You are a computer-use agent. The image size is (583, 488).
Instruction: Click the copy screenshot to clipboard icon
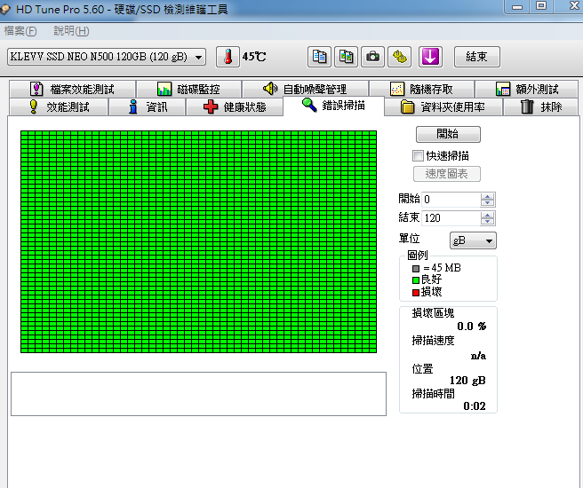point(347,57)
